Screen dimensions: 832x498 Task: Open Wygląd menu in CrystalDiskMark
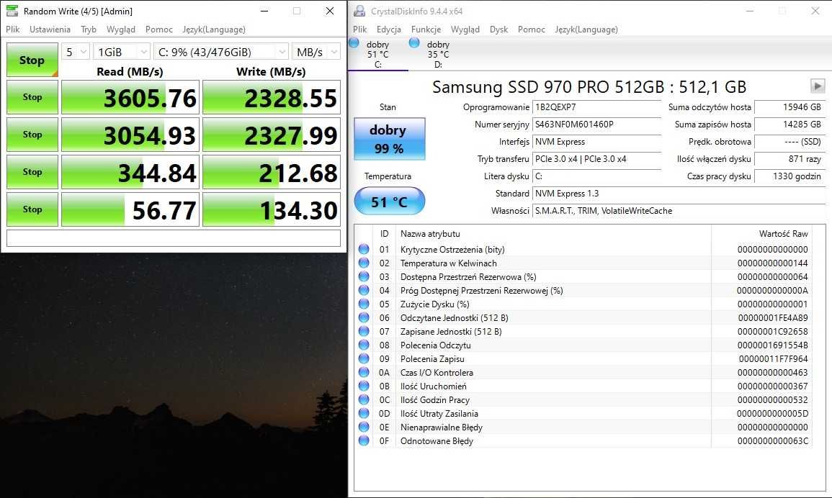[x=121, y=30]
